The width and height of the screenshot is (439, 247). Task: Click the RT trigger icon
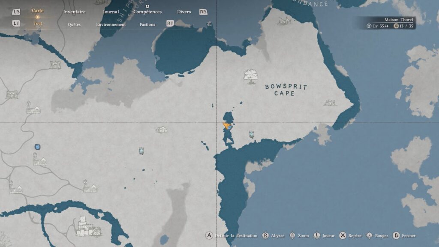170,24
